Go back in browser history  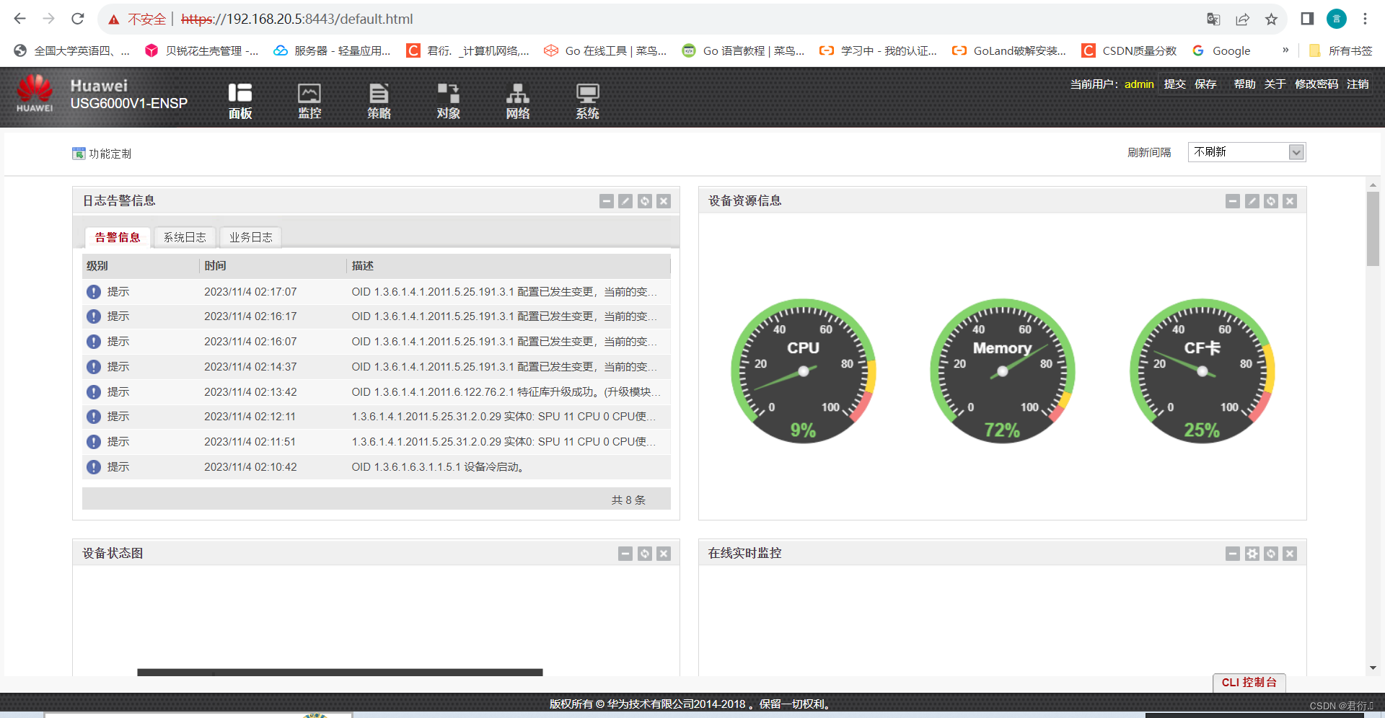click(20, 19)
